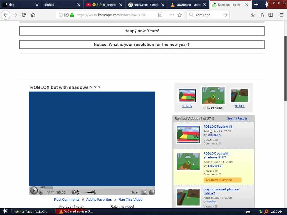Open the See All Results link

coord(237,118)
